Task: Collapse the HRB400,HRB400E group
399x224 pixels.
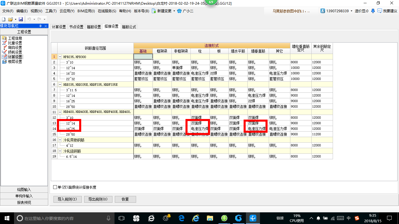Action: (x=60, y=112)
